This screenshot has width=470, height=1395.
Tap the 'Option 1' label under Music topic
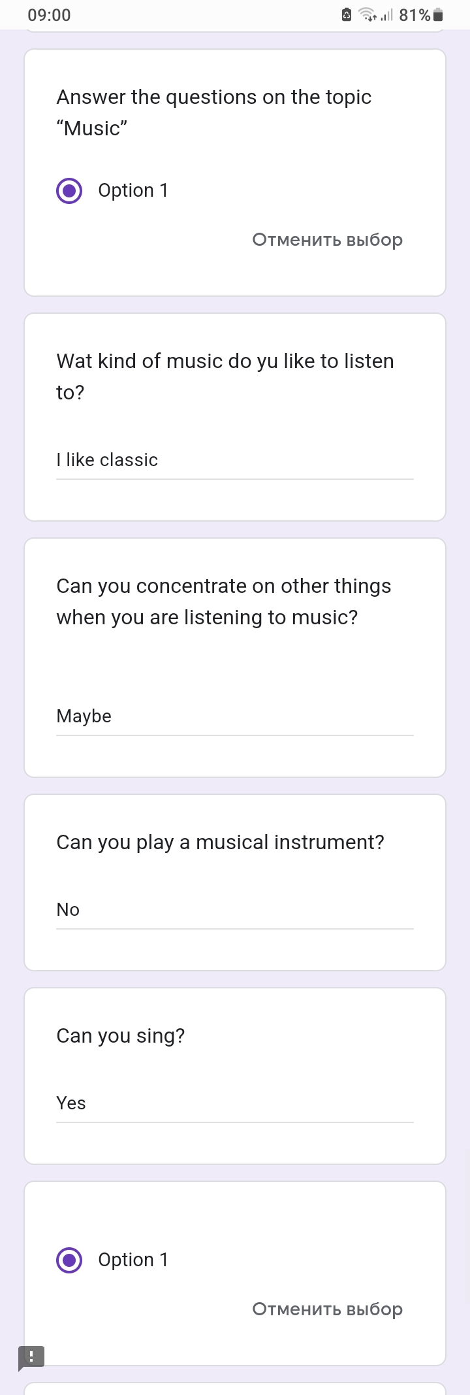pyautogui.click(x=133, y=191)
